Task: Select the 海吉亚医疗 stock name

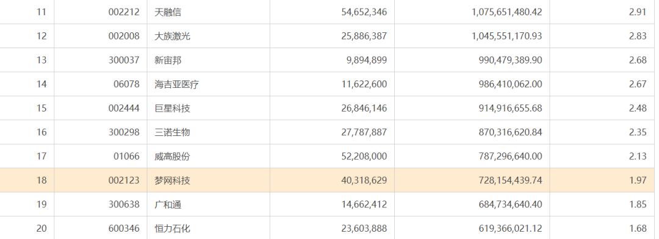Action: point(176,84)
